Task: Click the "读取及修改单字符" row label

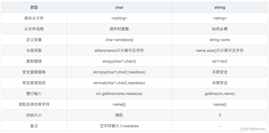Action: [34, 104]
